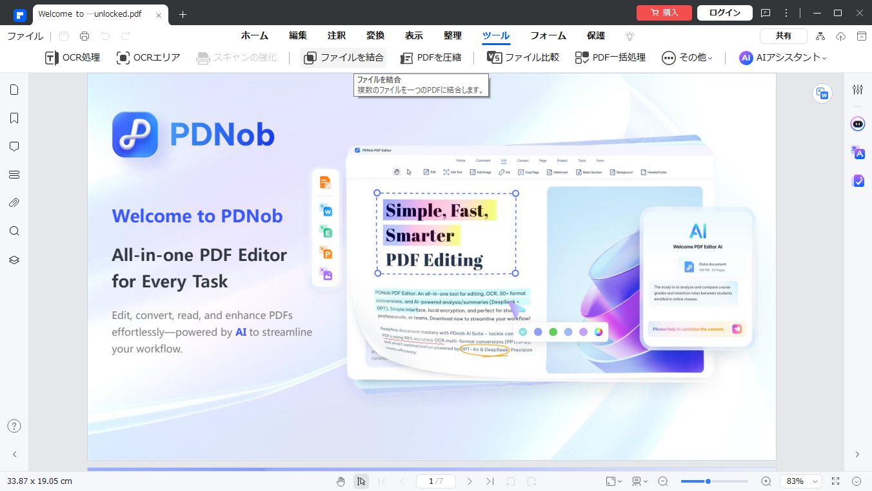Image resolution: width=872 pixels, height=491 pixels.
Task: Click the OCR処理 tool
Action: pyautogui.click(x=72, y=58)
